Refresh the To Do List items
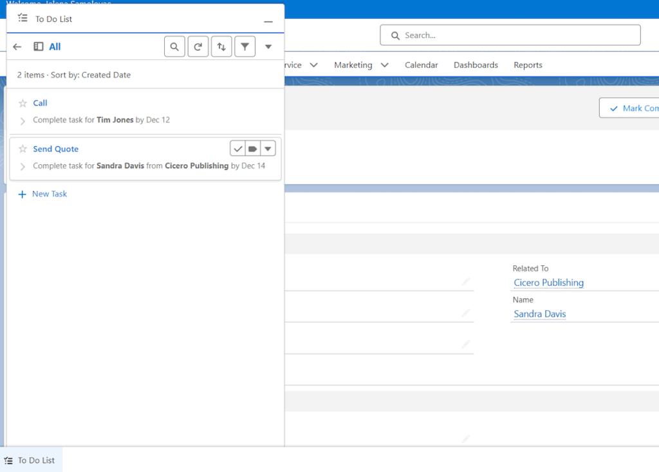Screen dimensions: 659x472 [198, 46]
